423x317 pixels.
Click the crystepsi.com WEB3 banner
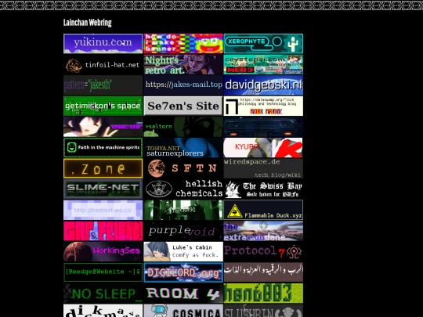point(263,64)
